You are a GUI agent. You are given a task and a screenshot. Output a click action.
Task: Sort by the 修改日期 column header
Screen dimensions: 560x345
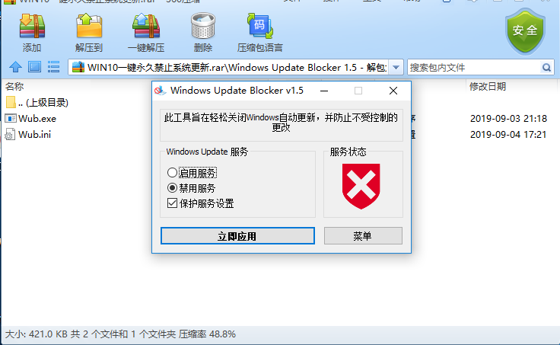tap(488, 87)
